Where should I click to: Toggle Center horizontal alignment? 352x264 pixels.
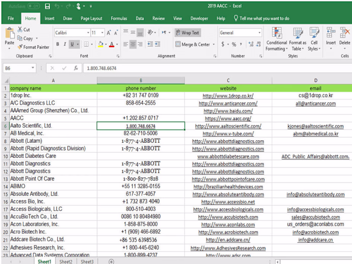[x=133, y=44]
